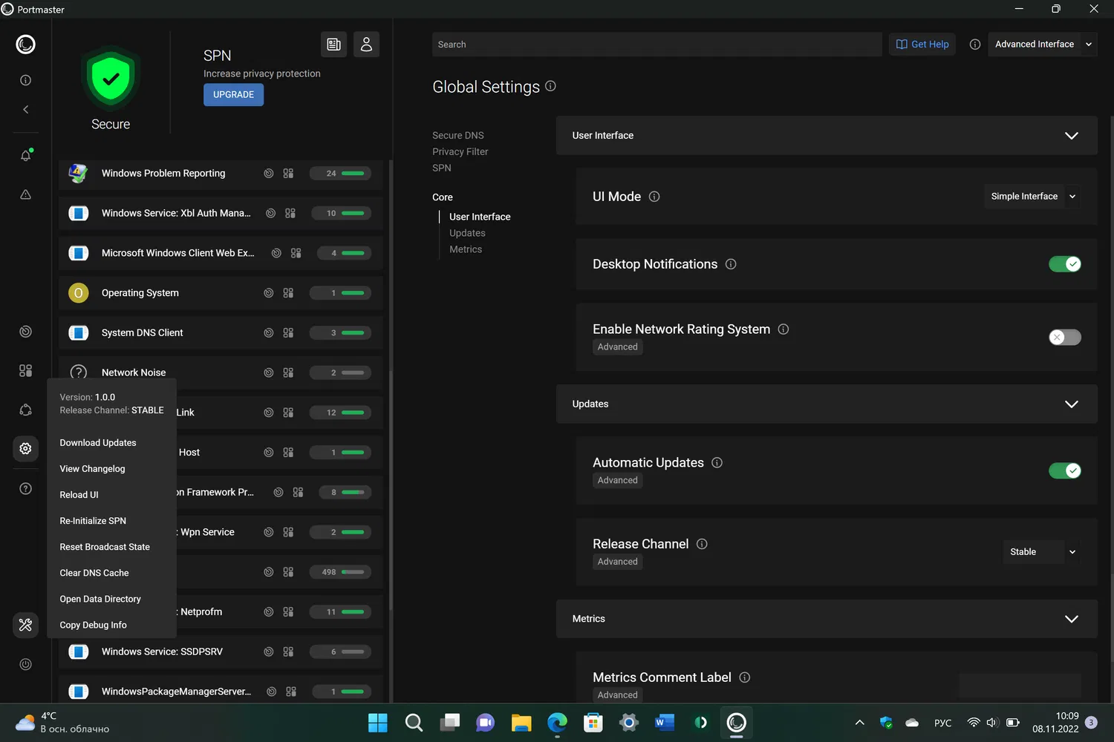1114x742 pixels.
Task: Click the notifications bell icon in sidebar
Action: point(25,155)
